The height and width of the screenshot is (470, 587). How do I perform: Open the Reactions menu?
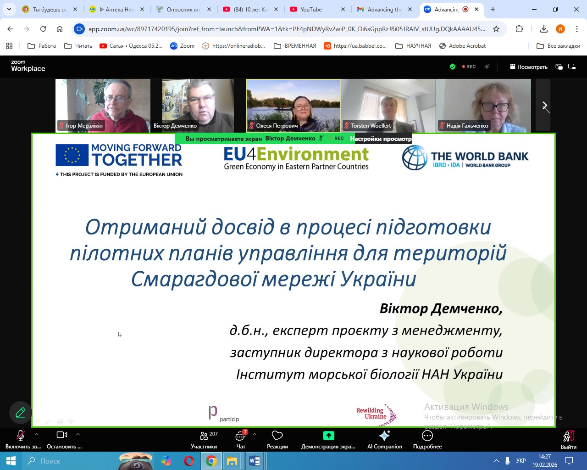coord(277,436)
